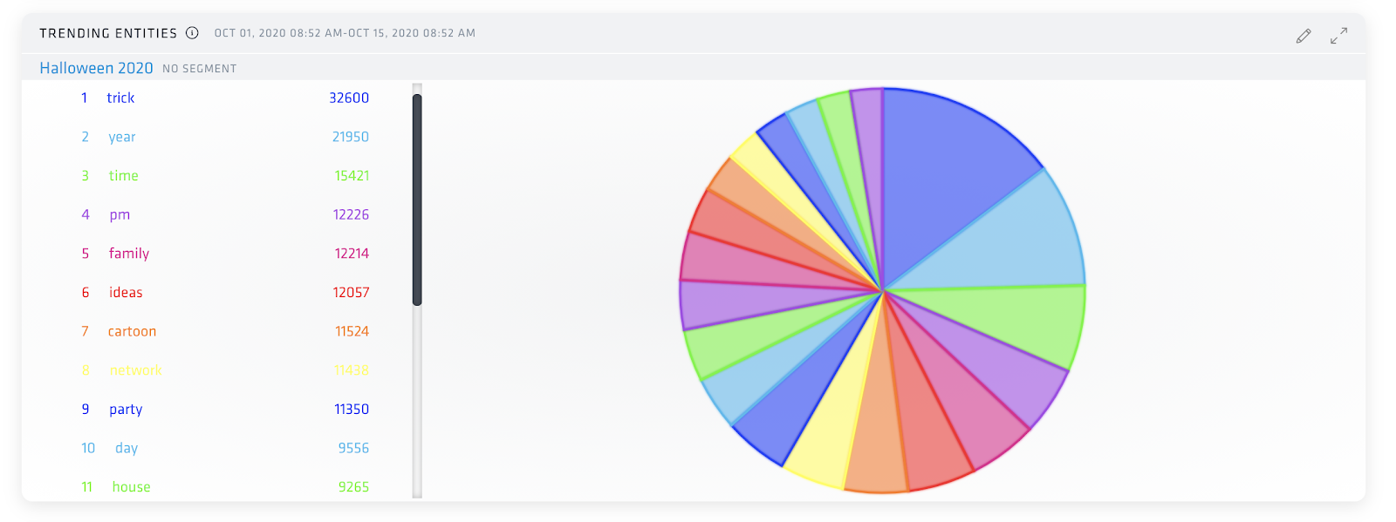This screenshot has height=522, width=1396.
Task: Select the 'party' entity row
Action: click(x=126, y=410)
